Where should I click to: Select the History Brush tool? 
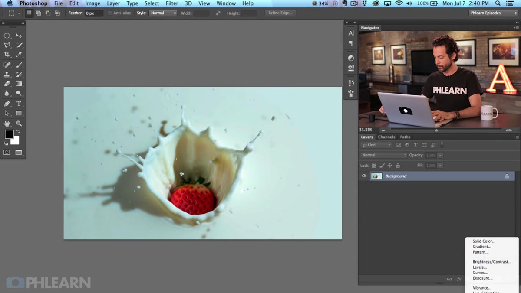coord(19,75)
